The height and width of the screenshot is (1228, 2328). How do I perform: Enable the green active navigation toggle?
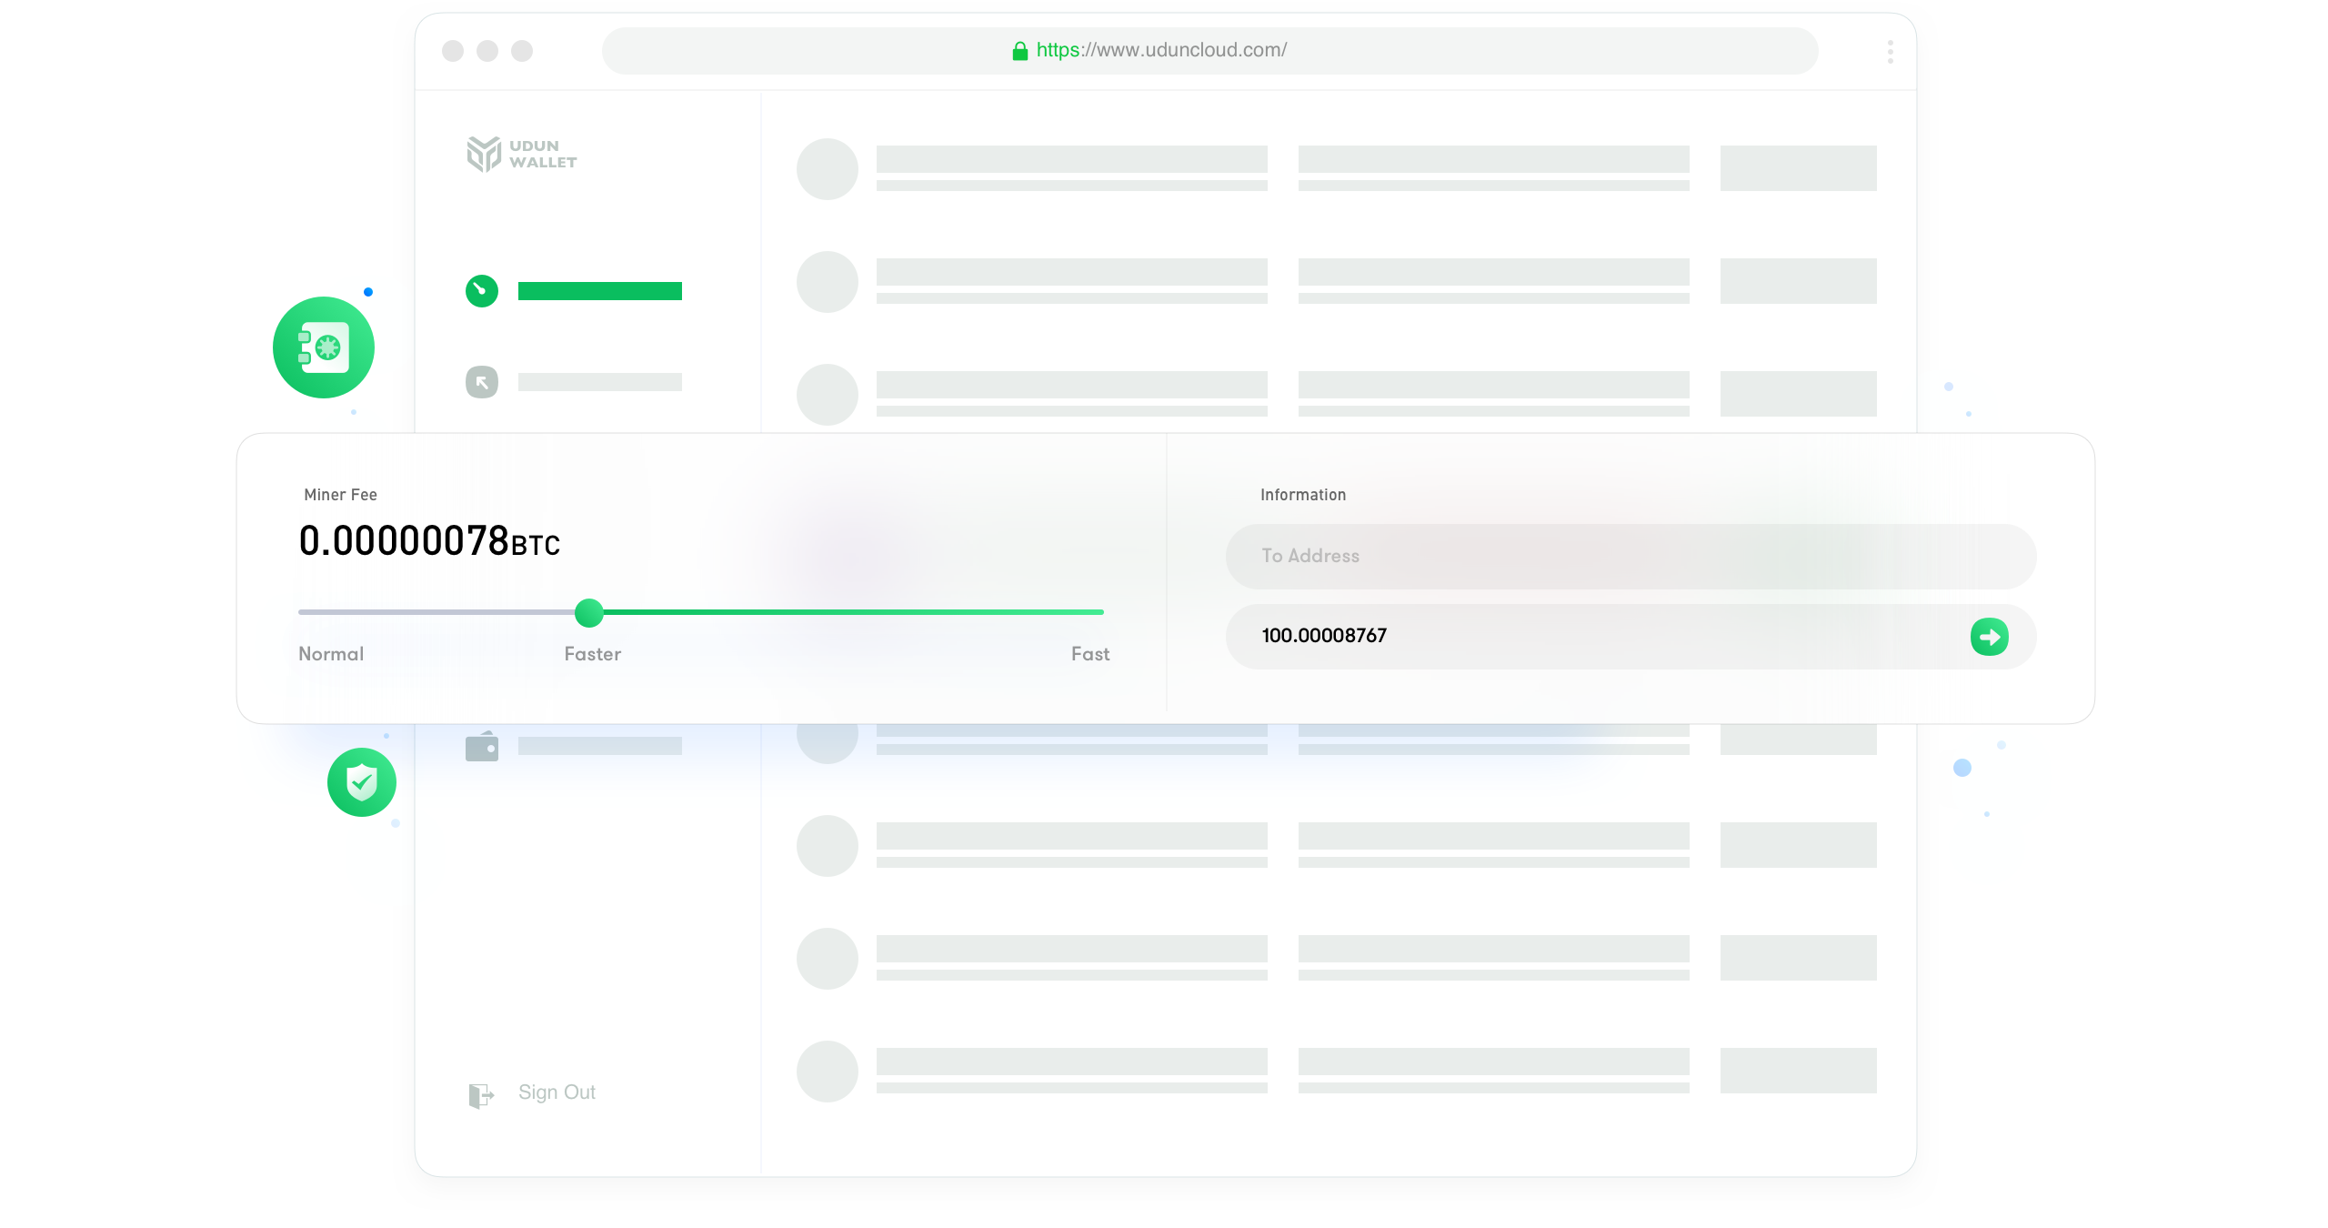tap(482, 291)
